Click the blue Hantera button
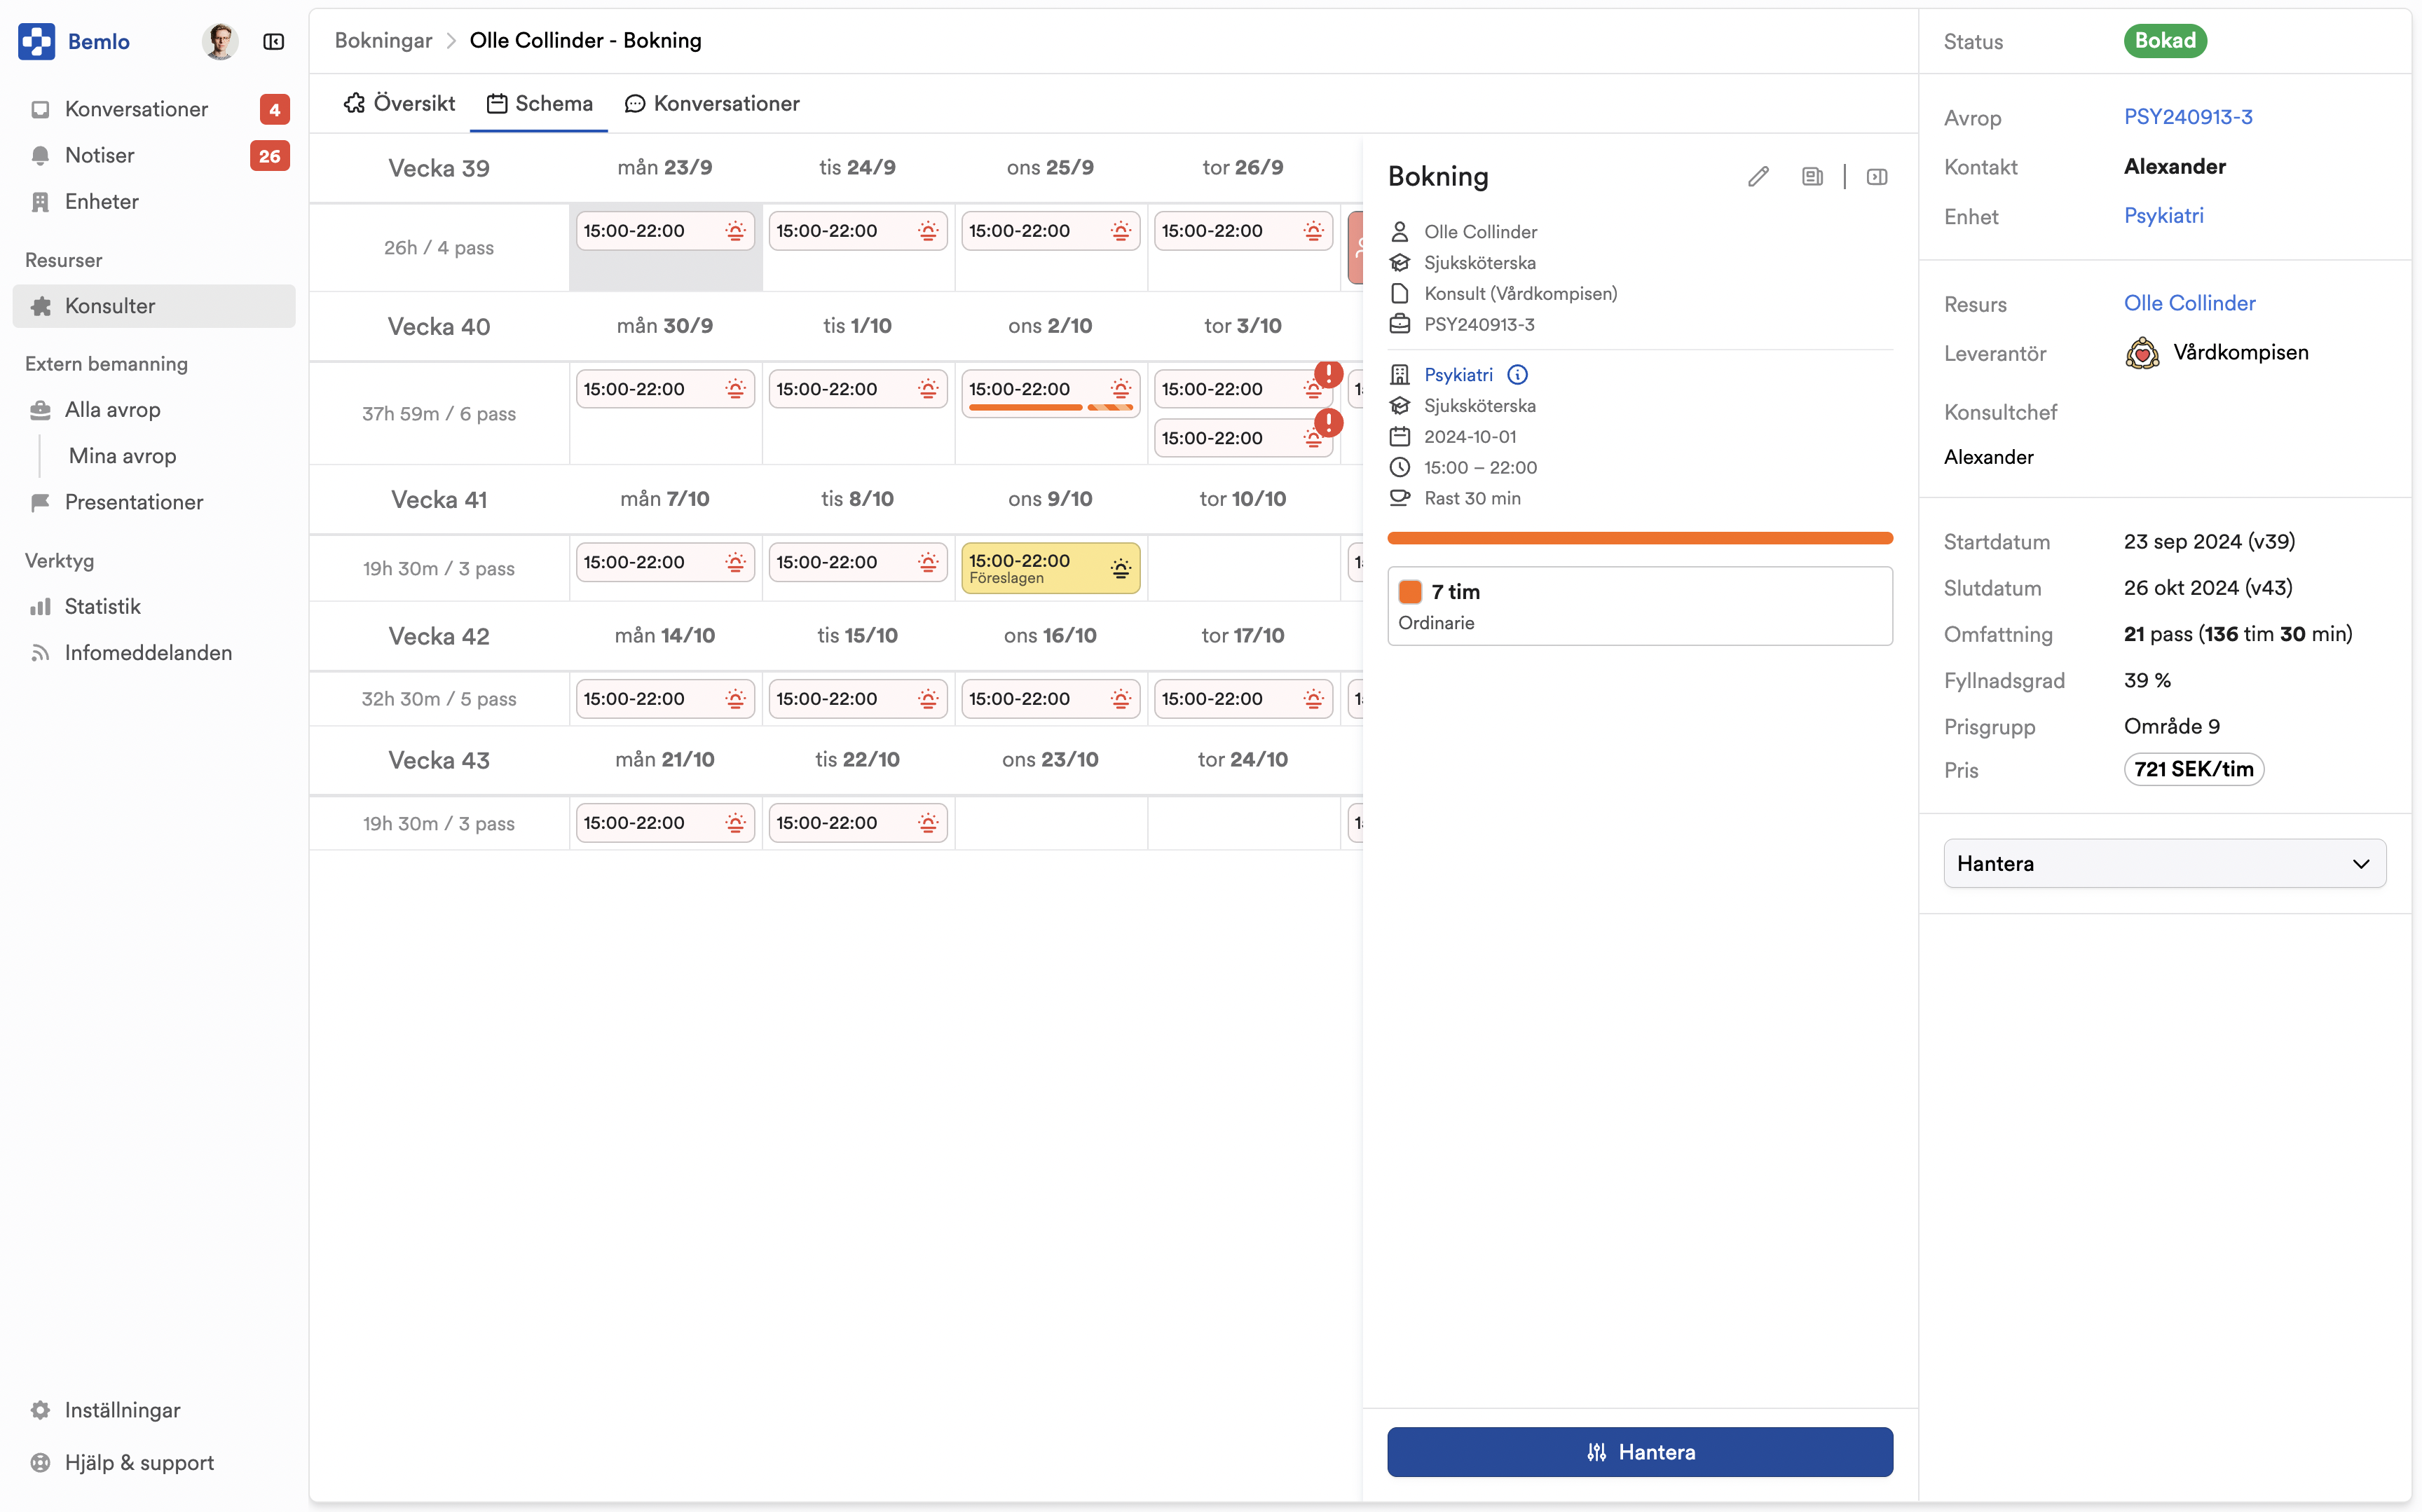 click(1640, 1452)
